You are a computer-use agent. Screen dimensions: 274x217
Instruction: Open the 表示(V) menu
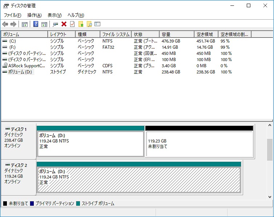55,15
